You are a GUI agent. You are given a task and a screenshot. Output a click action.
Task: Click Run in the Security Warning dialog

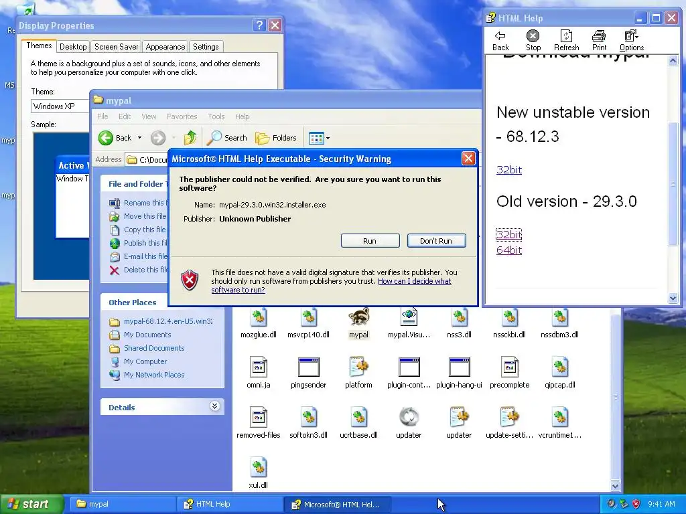pos(370,241)
